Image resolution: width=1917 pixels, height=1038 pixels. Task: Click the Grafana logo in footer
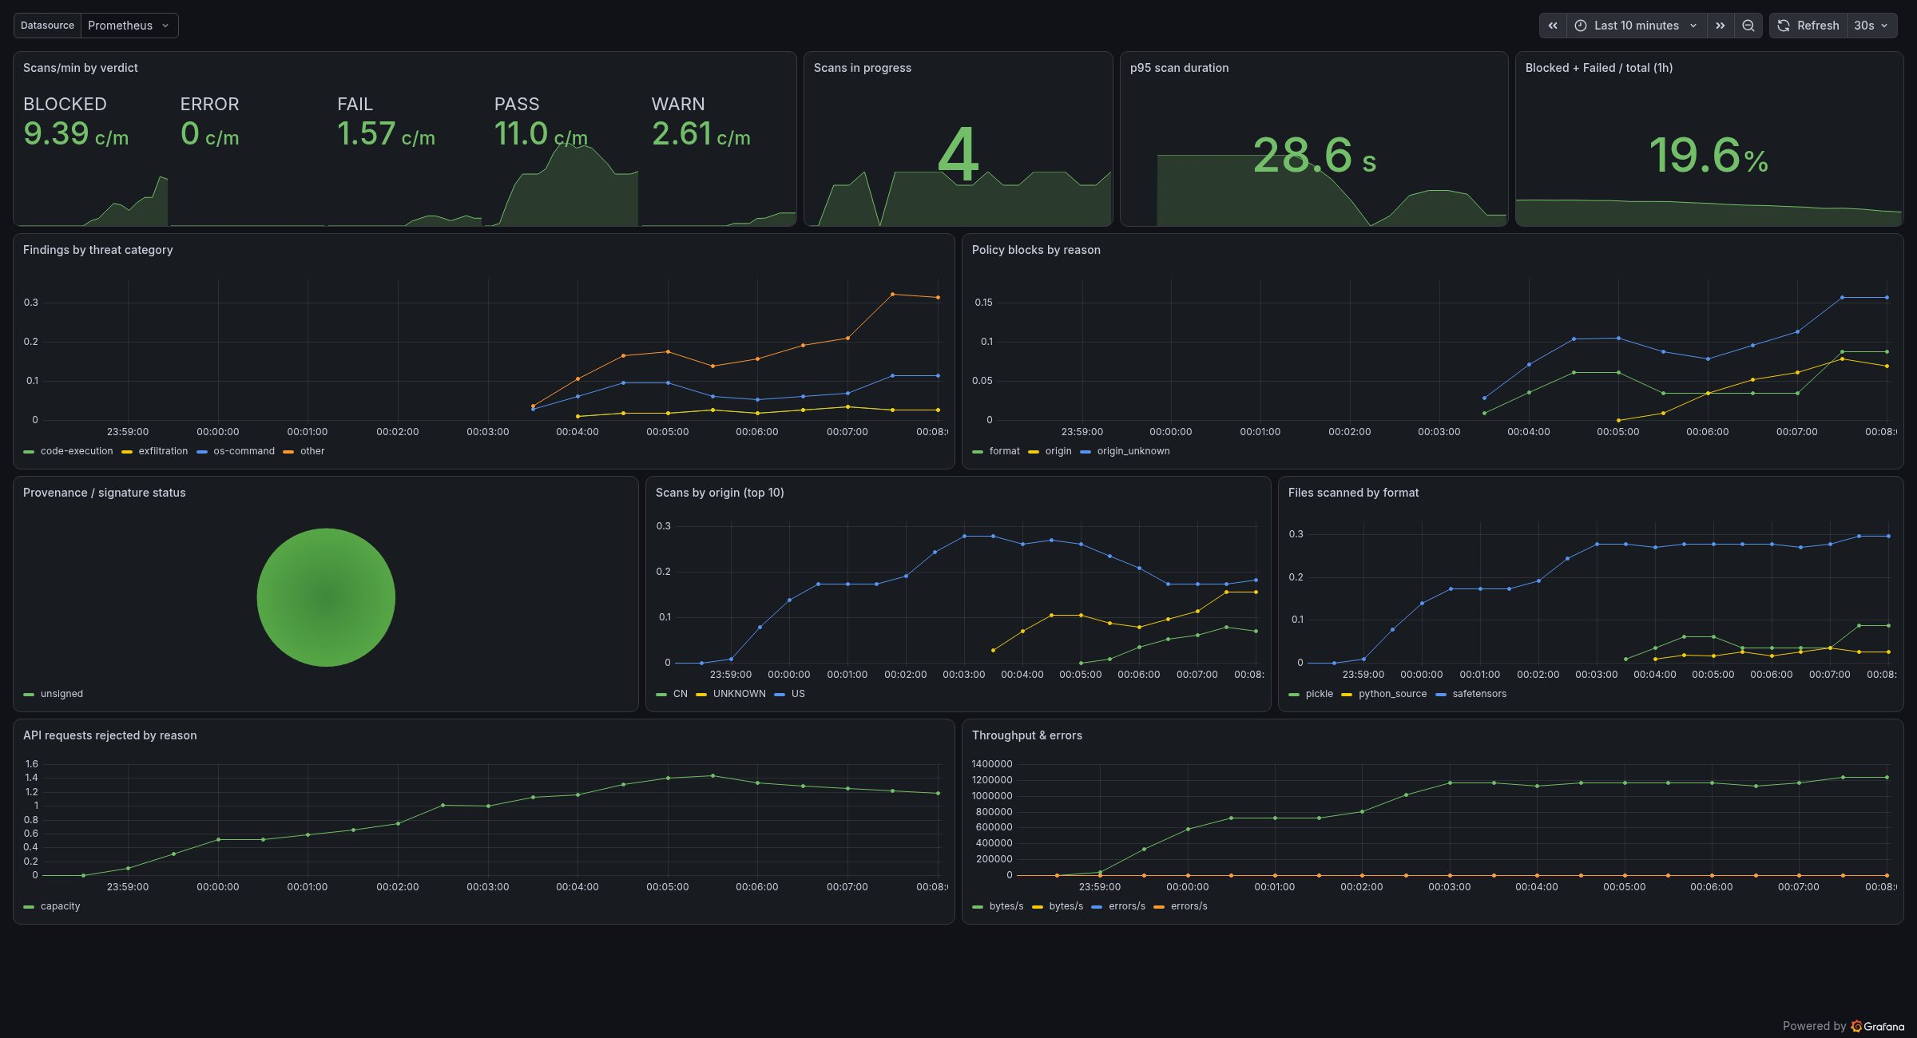(1878, 1026)
